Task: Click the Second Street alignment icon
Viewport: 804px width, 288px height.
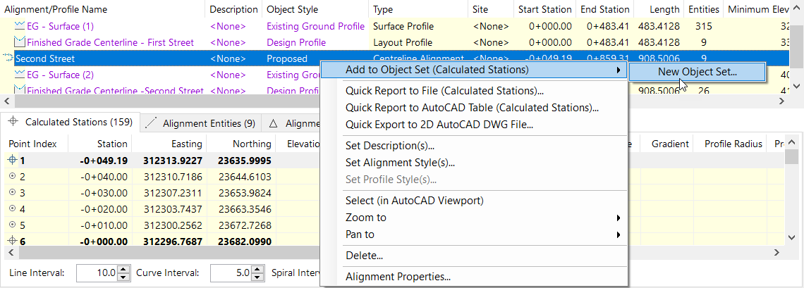Action: pyautogui.click(x=8, y=58)
